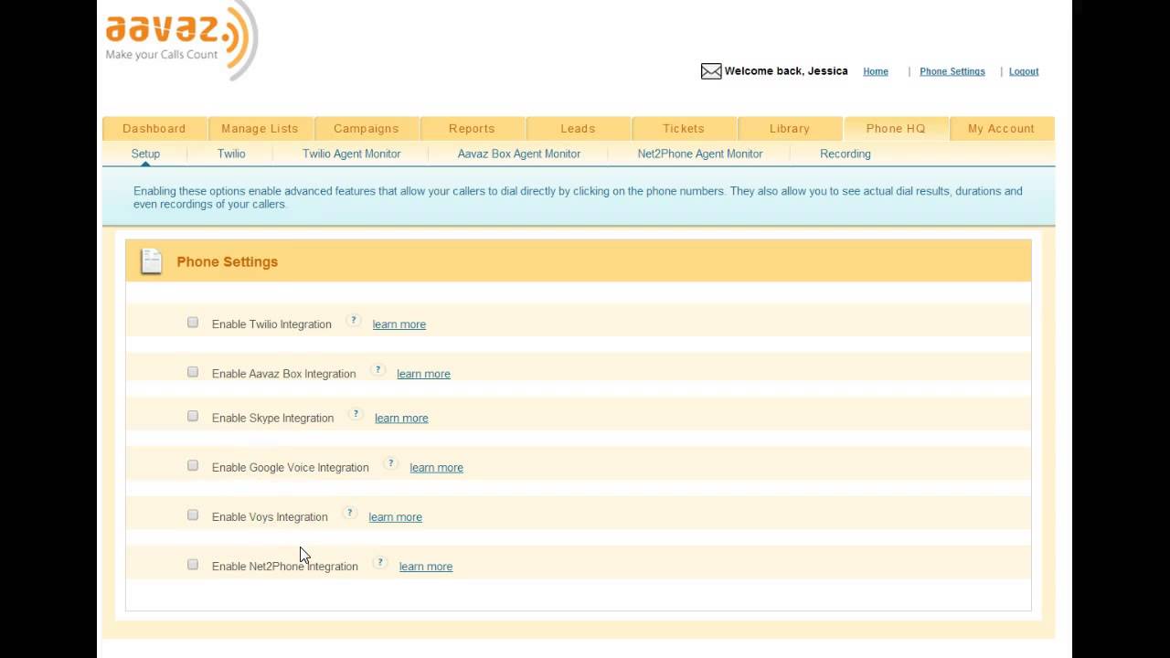Click learn more link for Net2Phone Integration
The width and height of the screenshot is (1170, 658).
click(426, 566)
